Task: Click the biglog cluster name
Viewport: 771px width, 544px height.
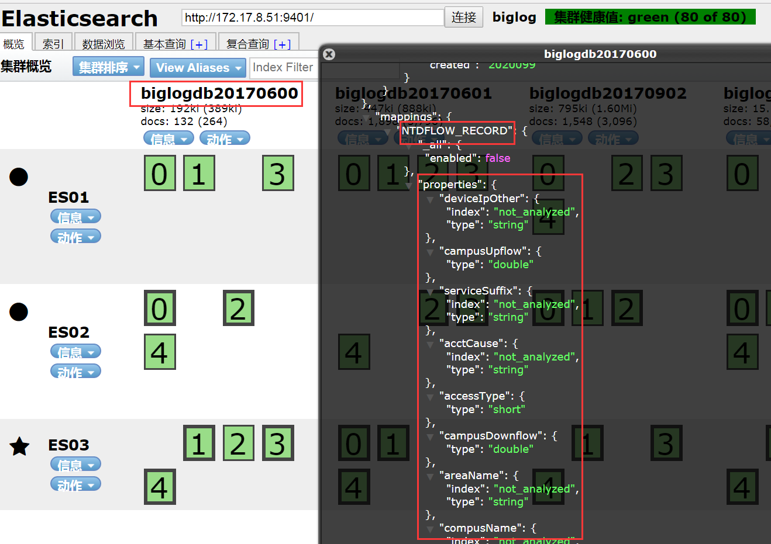Action: pyautogui.click(x=514, y=17)
